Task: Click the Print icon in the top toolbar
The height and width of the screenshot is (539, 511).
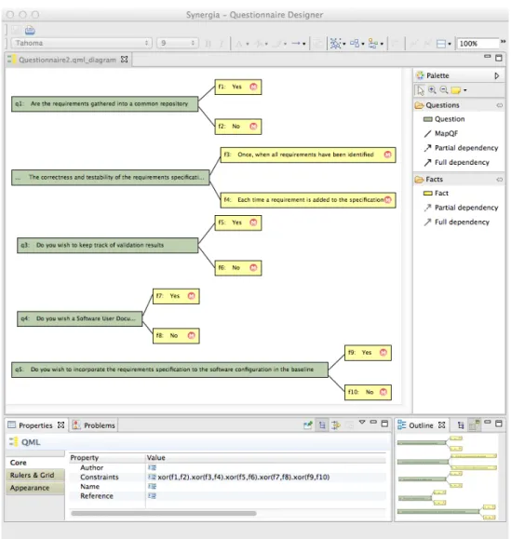Action: coord(30,30)
